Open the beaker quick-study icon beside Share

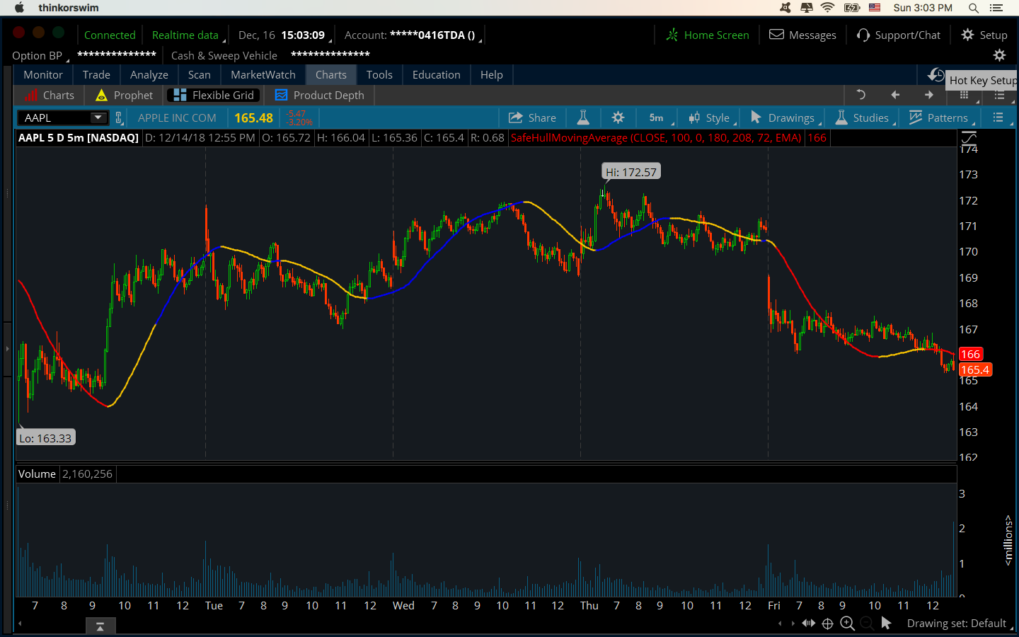pyautogui.click(x=583, y=117)
